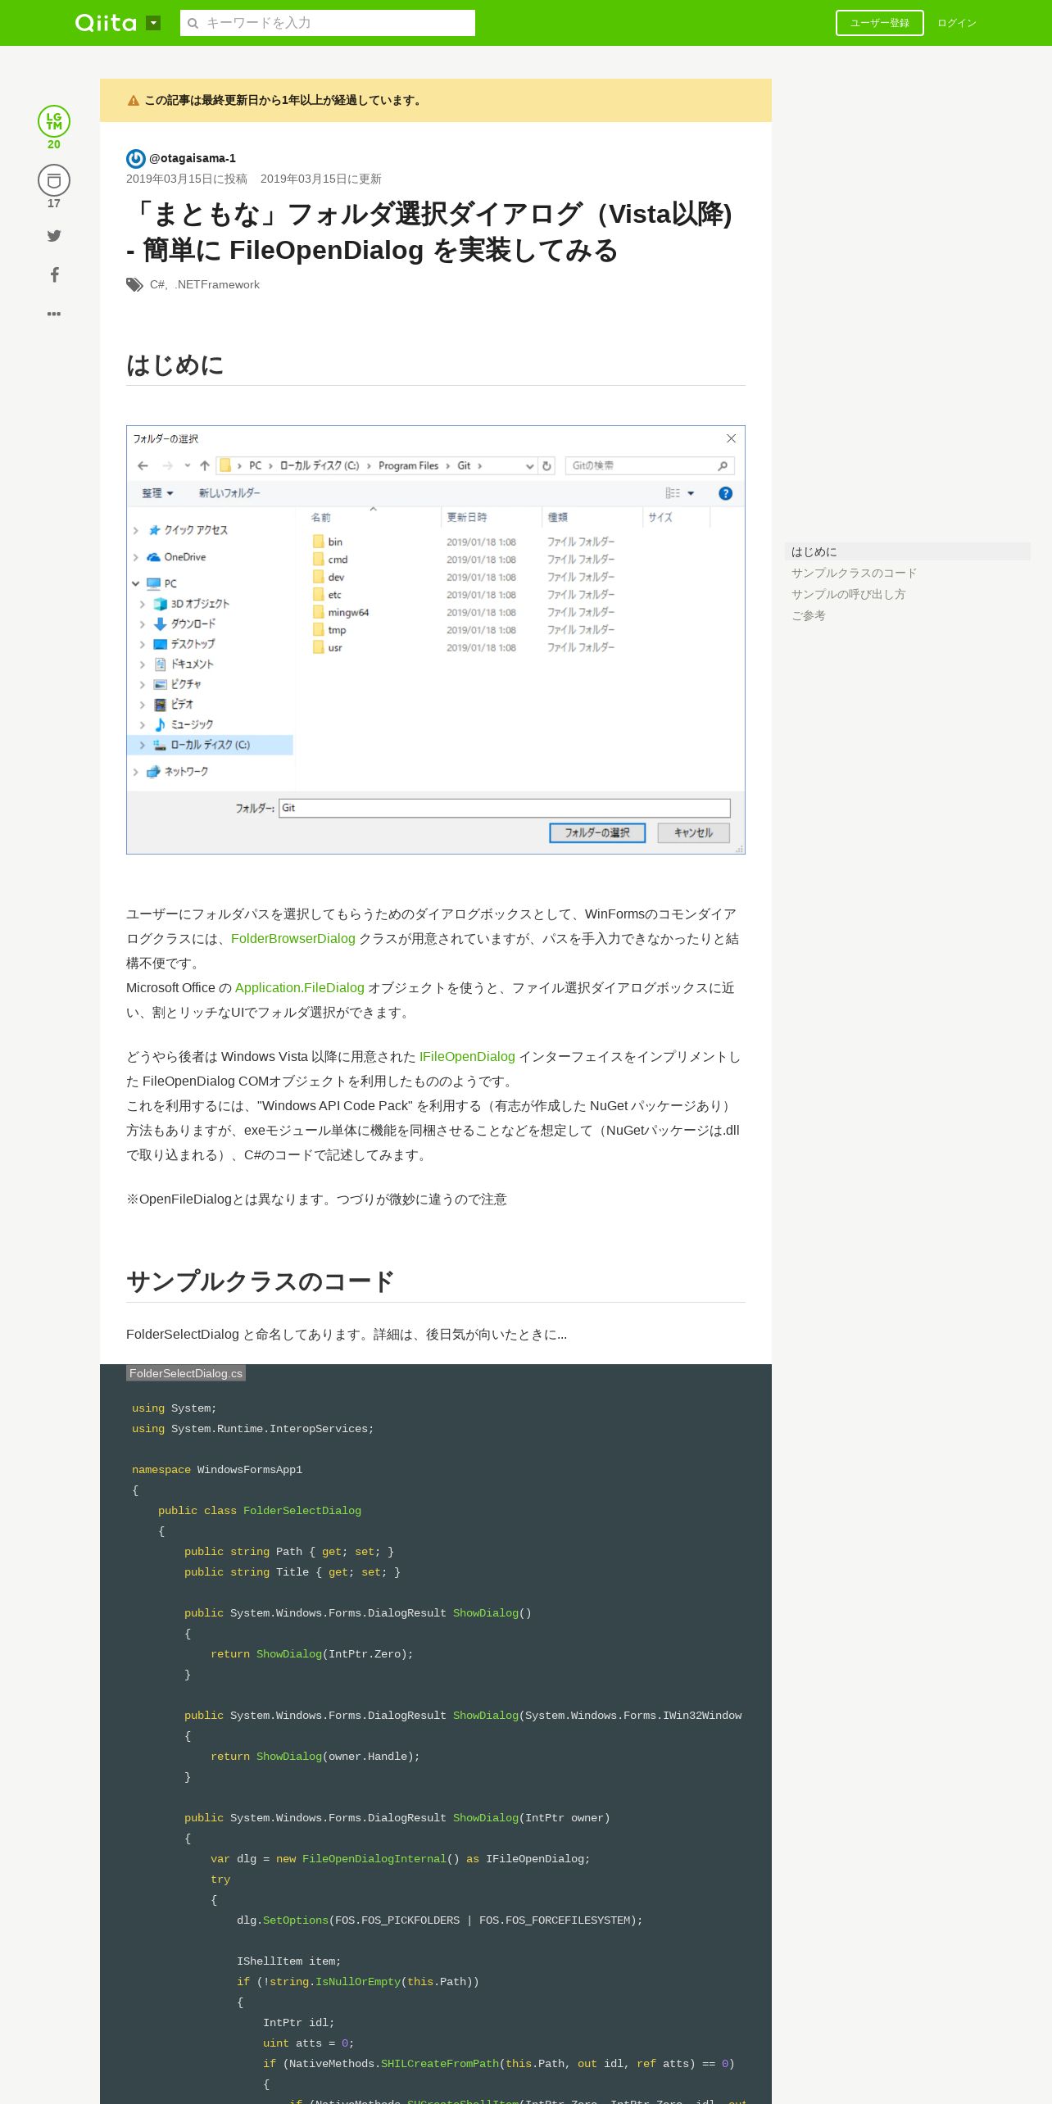
Task: Click the .NETFramework tag
Action: [217, 284]
